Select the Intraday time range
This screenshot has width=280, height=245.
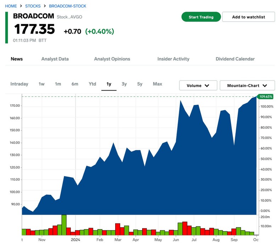(19, 84)
